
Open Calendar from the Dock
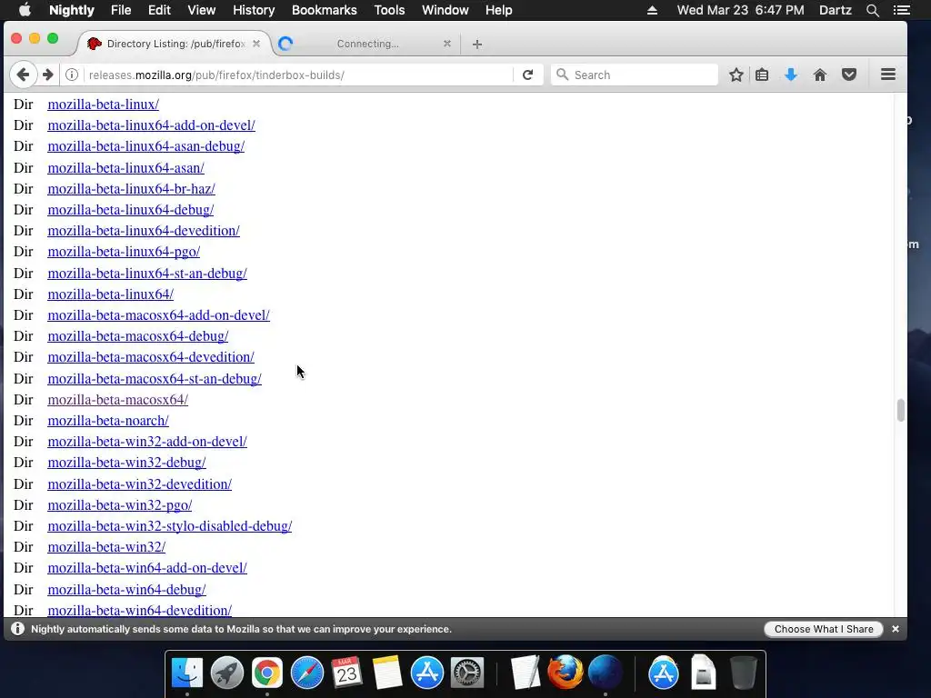[346, 673]
